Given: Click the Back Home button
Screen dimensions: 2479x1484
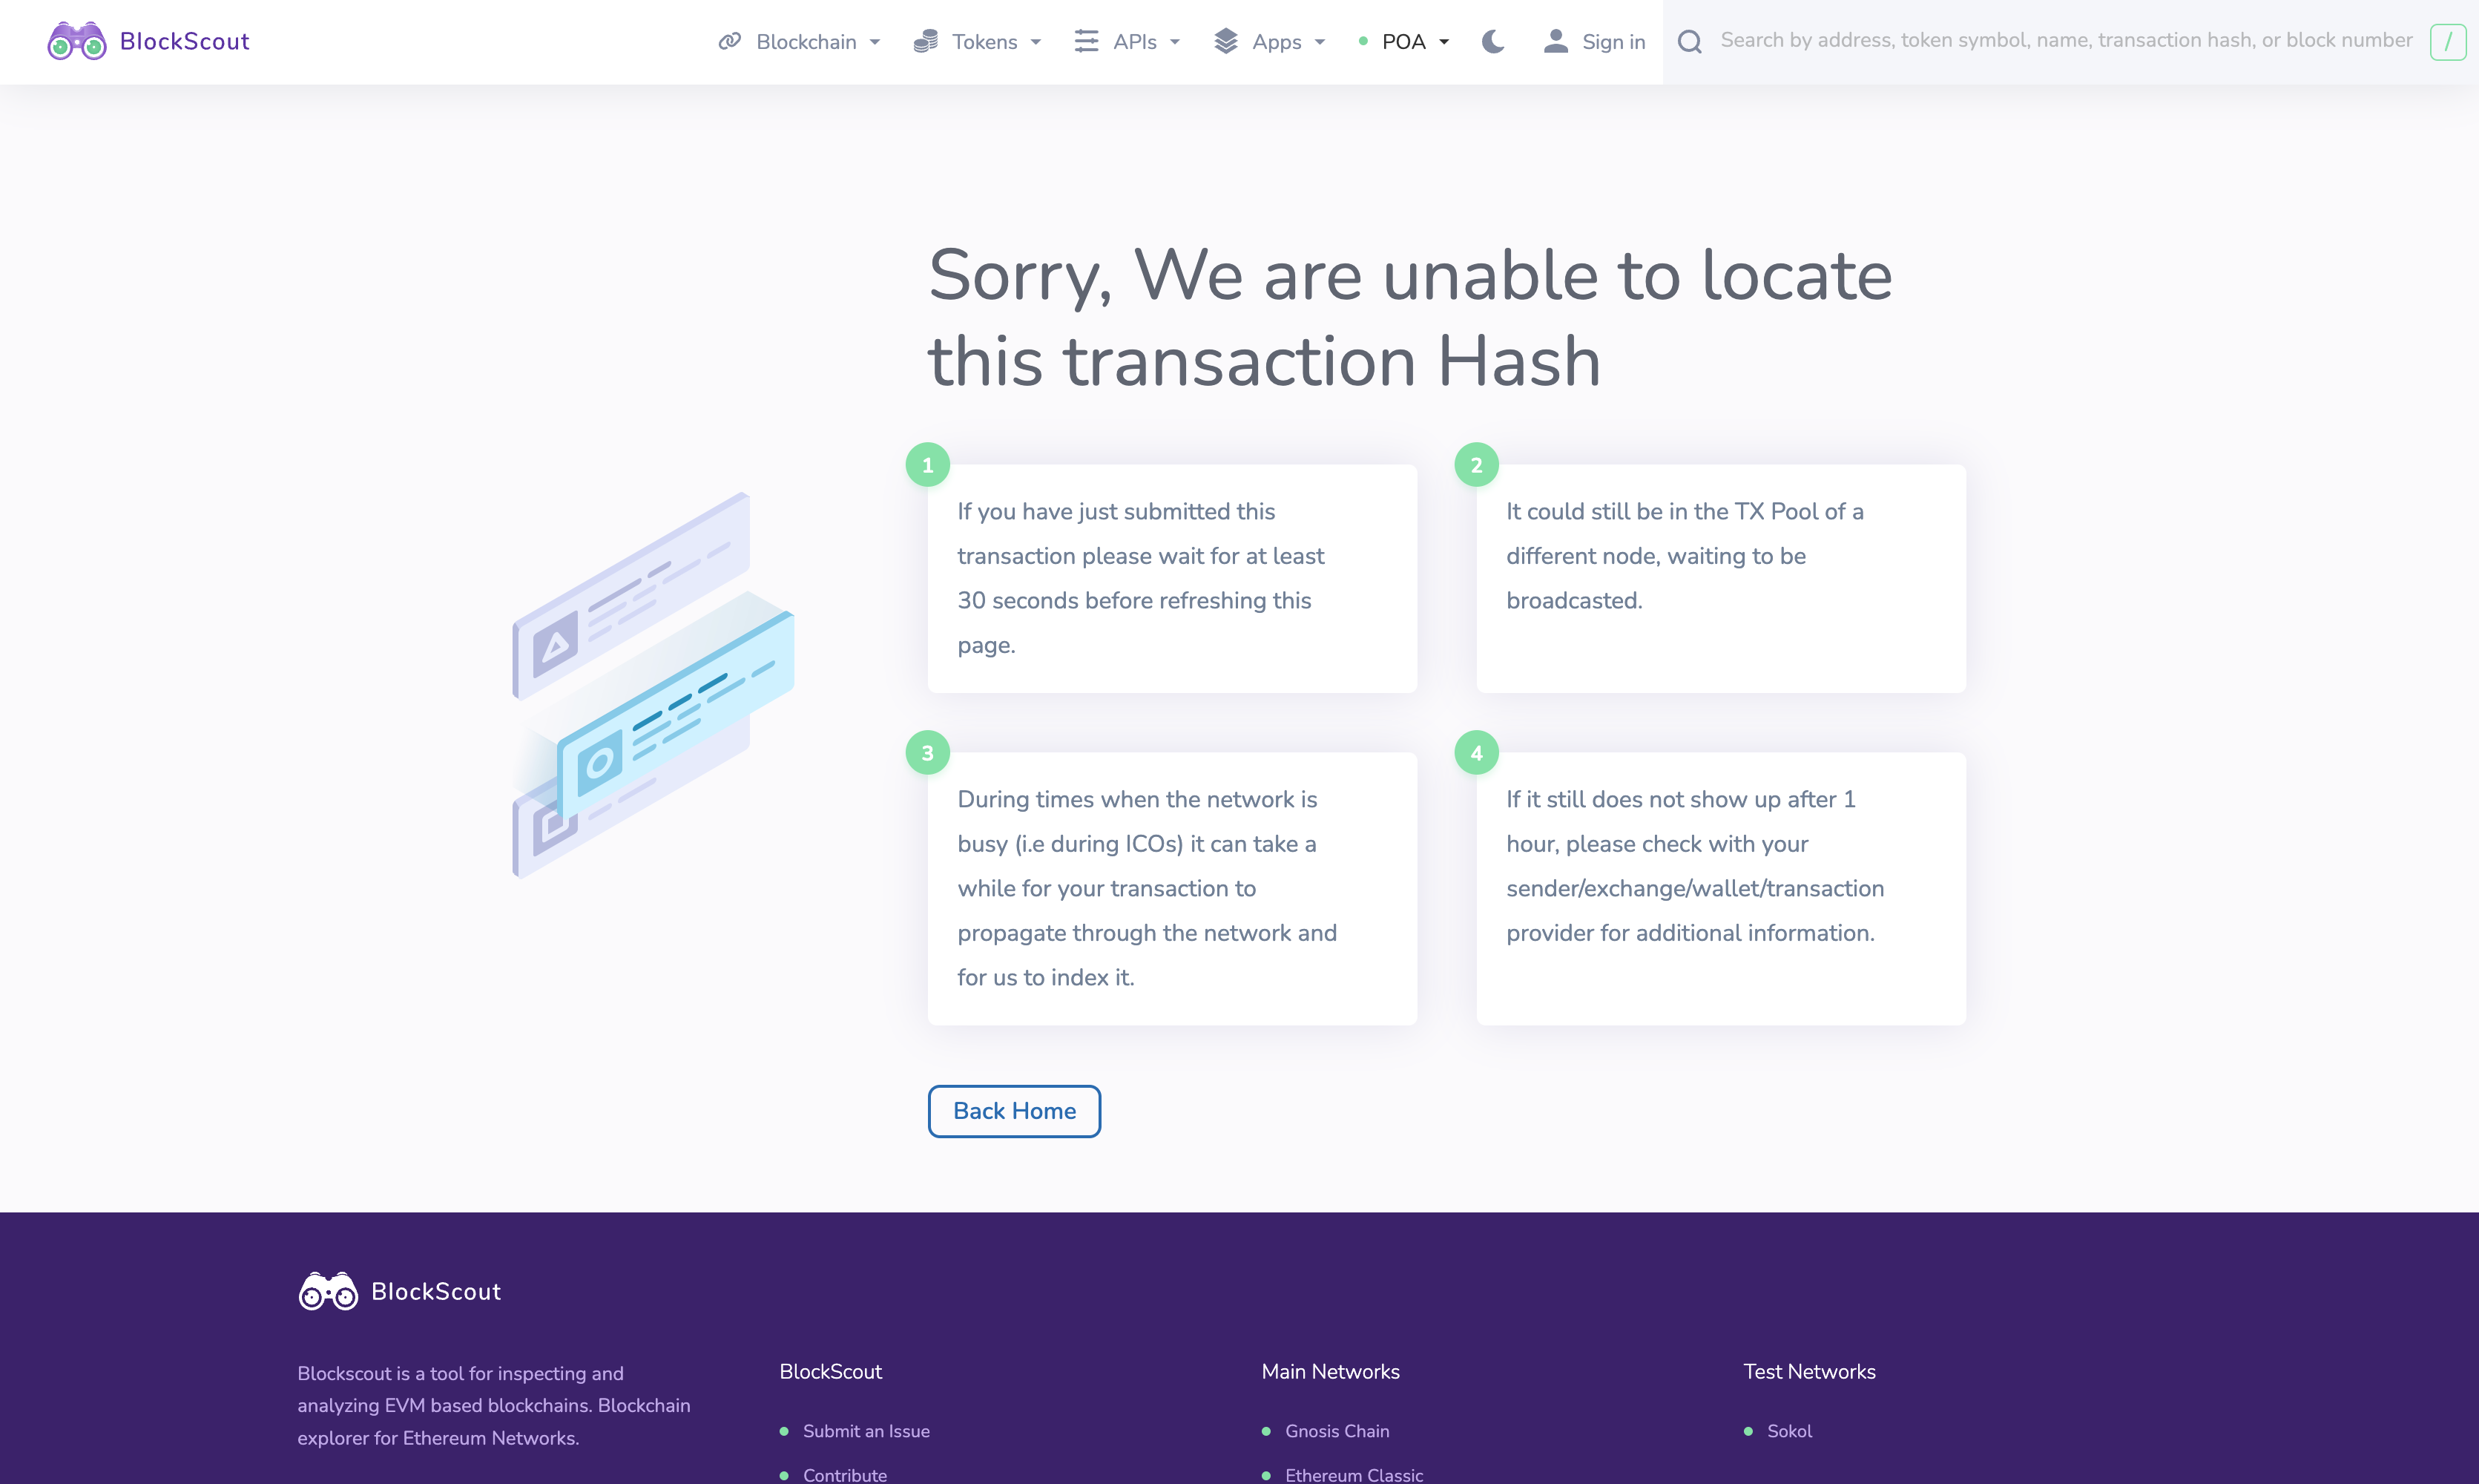Looking at the screenshot, I should 1013,1111.
